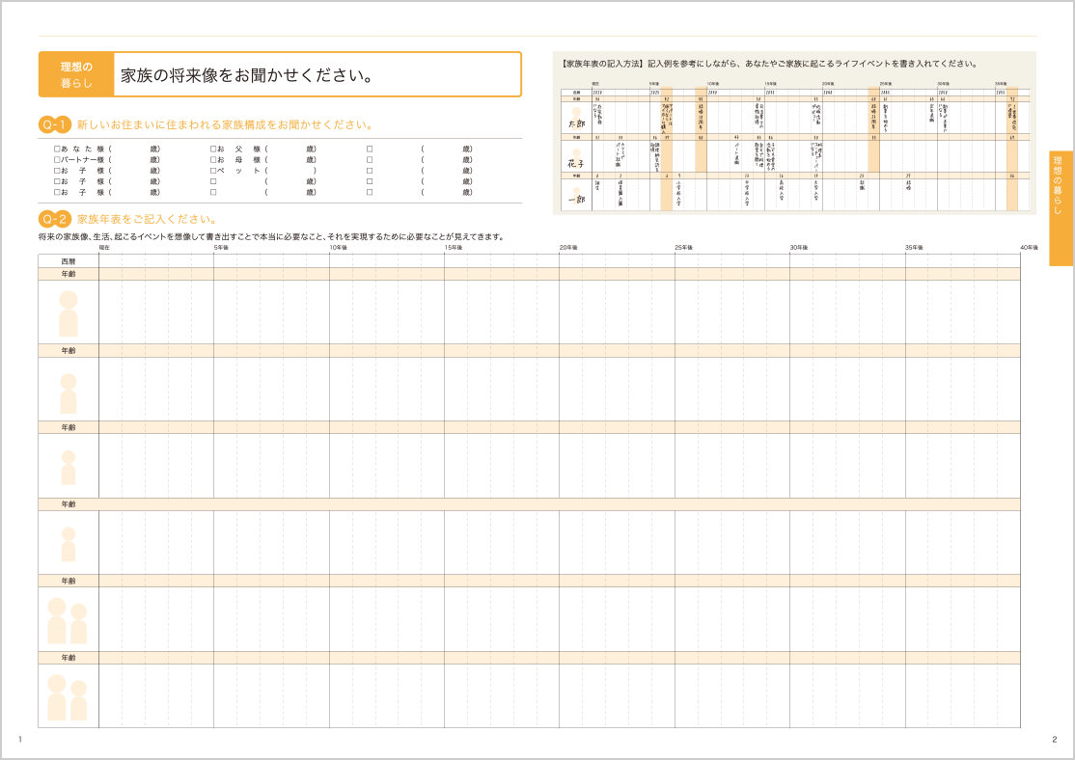Click the 西暦 row label in the timeline
The width and height of the screenshot is (1075, 760).
coord(68,261)
